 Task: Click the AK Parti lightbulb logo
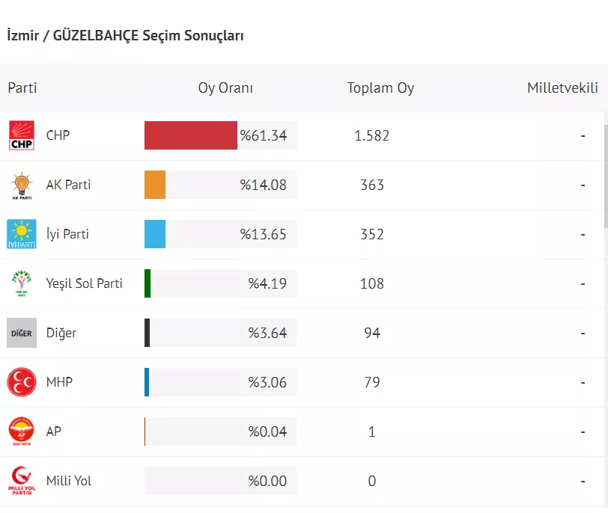coord(22,185)
